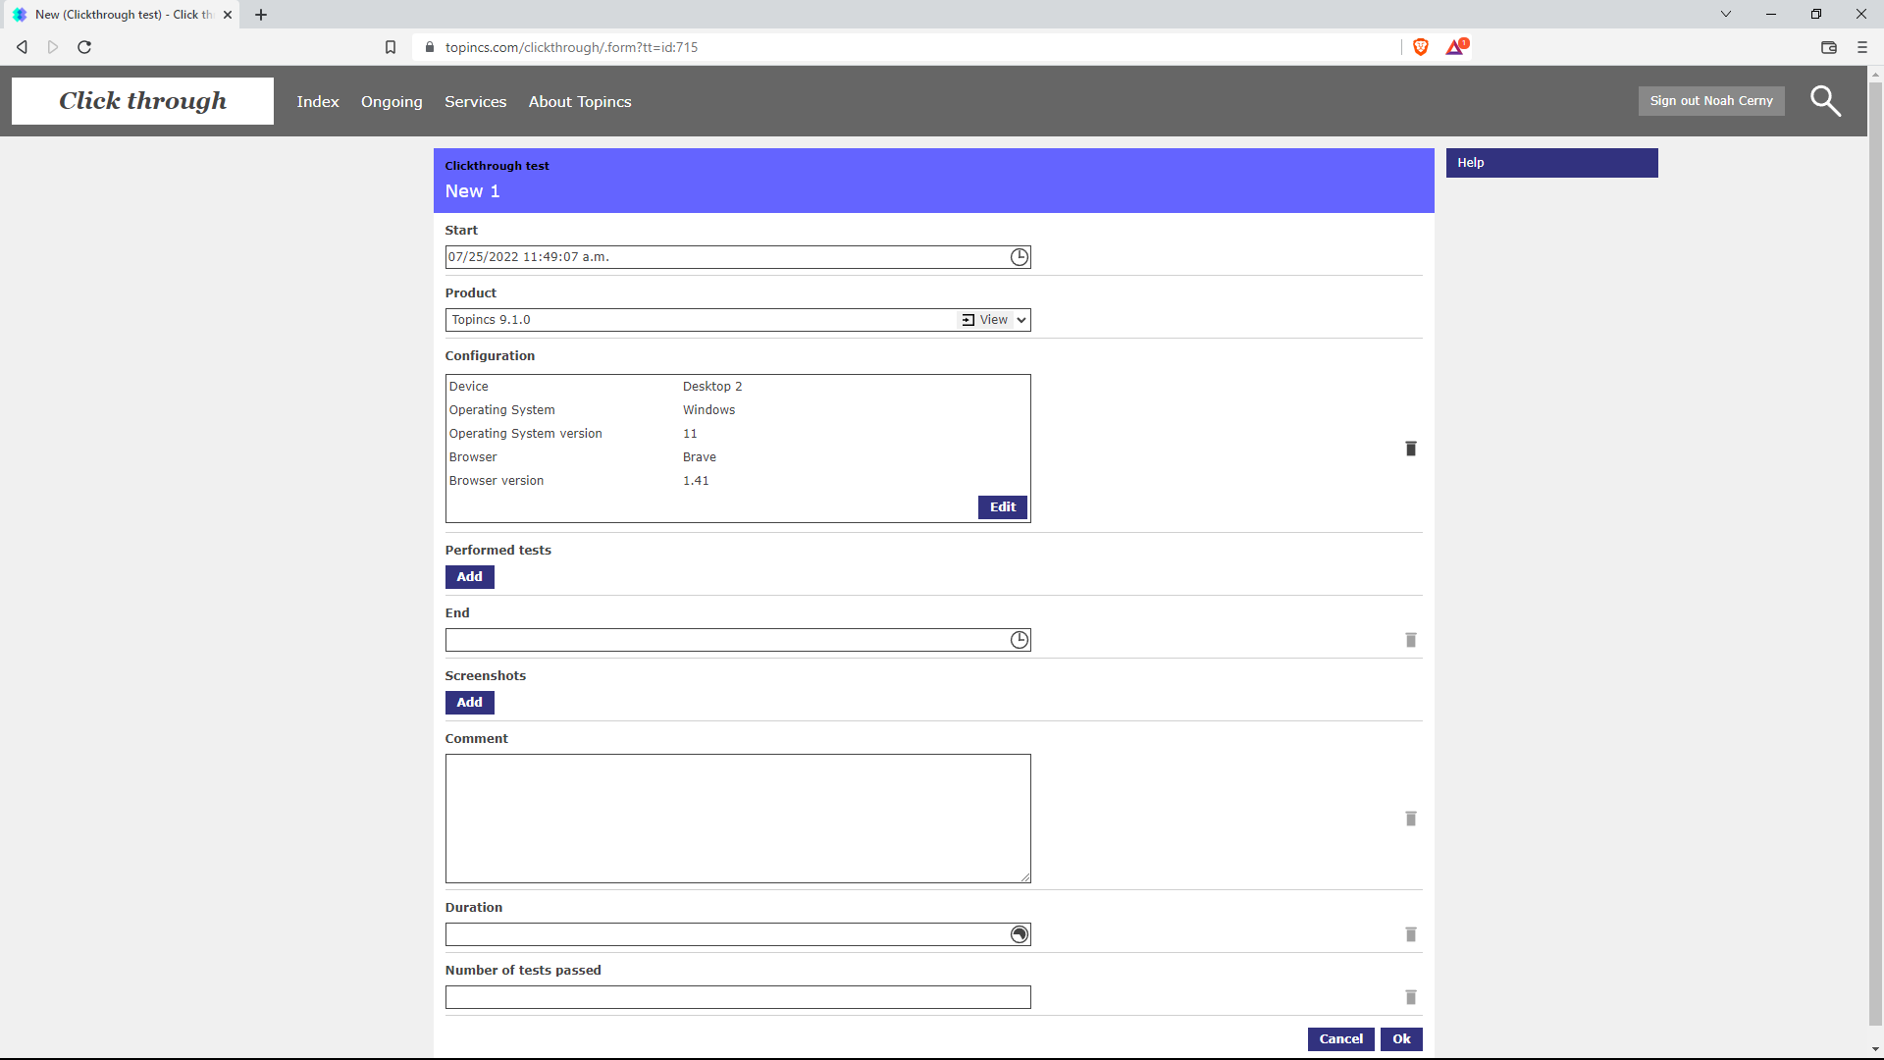Image resolution: width=1884 pixels, height=1060 pixels.
Task: Click the stopwatch icon in Duration field
Action: pyautogui.click(x=1020, y=934)
